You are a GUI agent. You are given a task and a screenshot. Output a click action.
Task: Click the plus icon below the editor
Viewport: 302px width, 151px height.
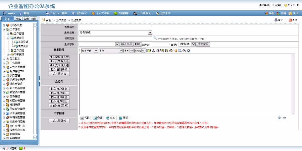tap(279, 118)
